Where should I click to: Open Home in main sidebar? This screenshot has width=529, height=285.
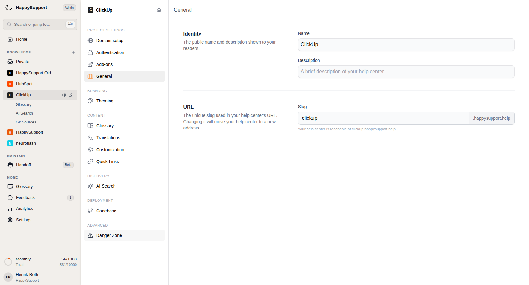[40, 39]
